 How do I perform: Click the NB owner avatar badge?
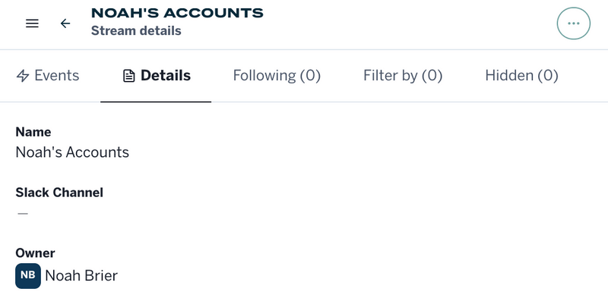pyautogui.click(x=27, y=276)
